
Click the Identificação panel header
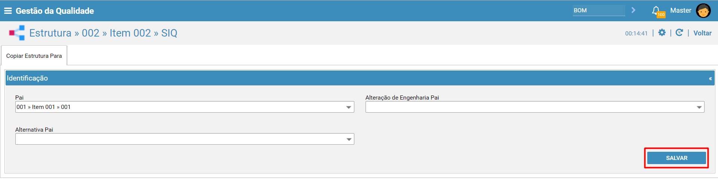click(360, 78)
